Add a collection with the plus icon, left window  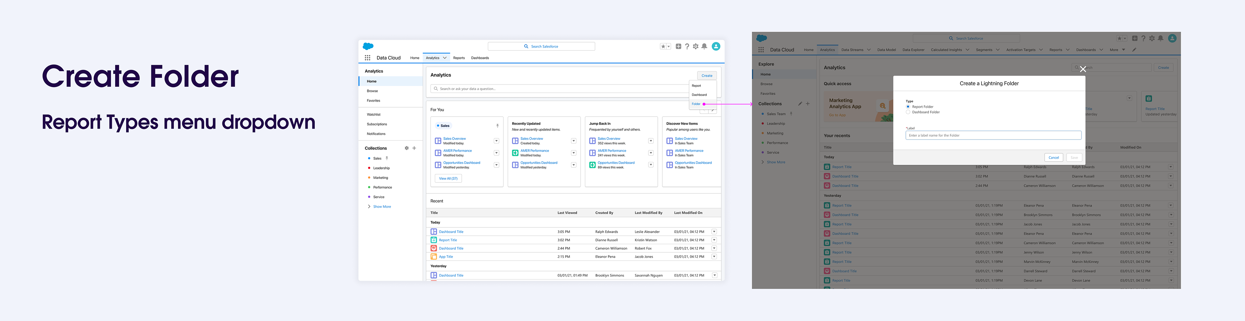pyautogui.click(x=414, y=148)
